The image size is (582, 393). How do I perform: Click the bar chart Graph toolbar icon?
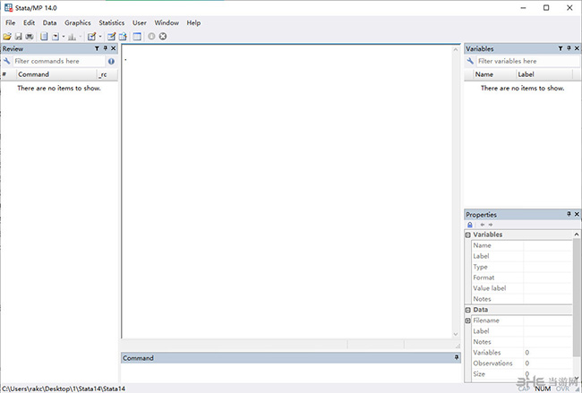pos(72,37)
